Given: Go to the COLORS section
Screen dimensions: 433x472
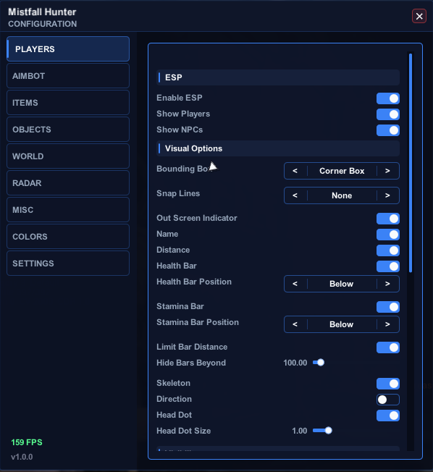Looking at the screenshot, I should (x=68, y=237).
